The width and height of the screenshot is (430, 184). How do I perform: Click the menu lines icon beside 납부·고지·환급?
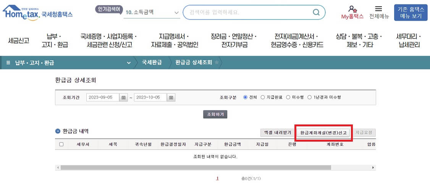8,63
